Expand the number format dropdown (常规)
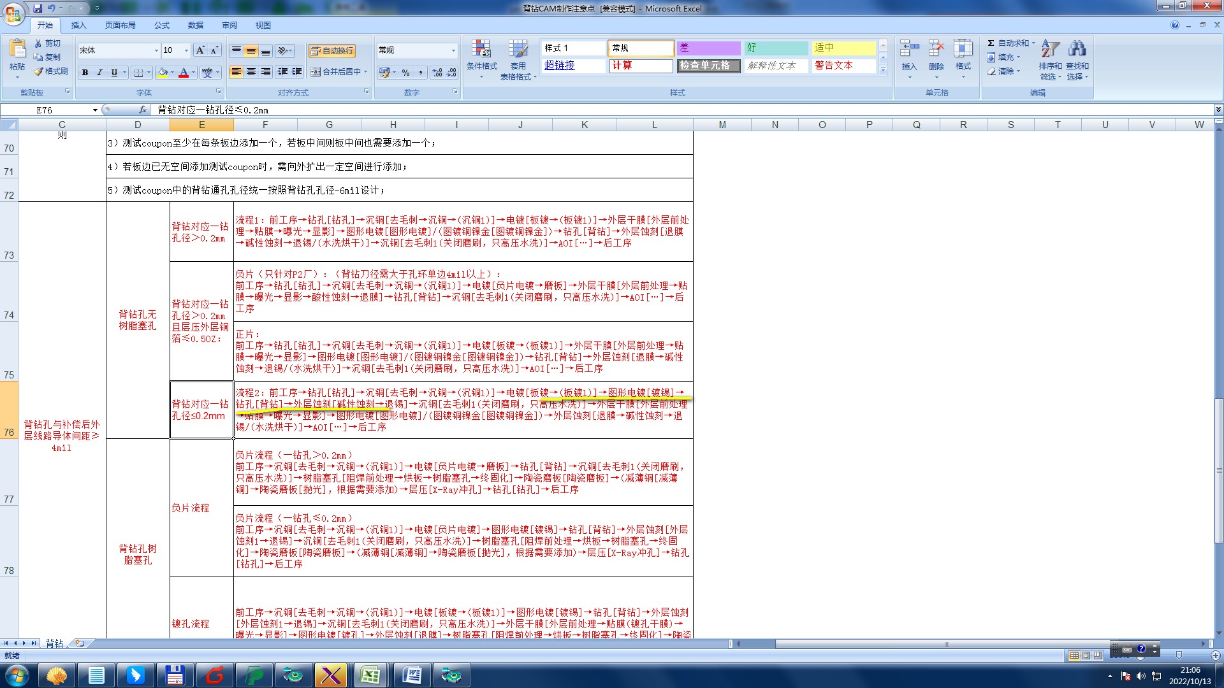The height and width of the screenshot is (688, 1224). click(453, 50)
